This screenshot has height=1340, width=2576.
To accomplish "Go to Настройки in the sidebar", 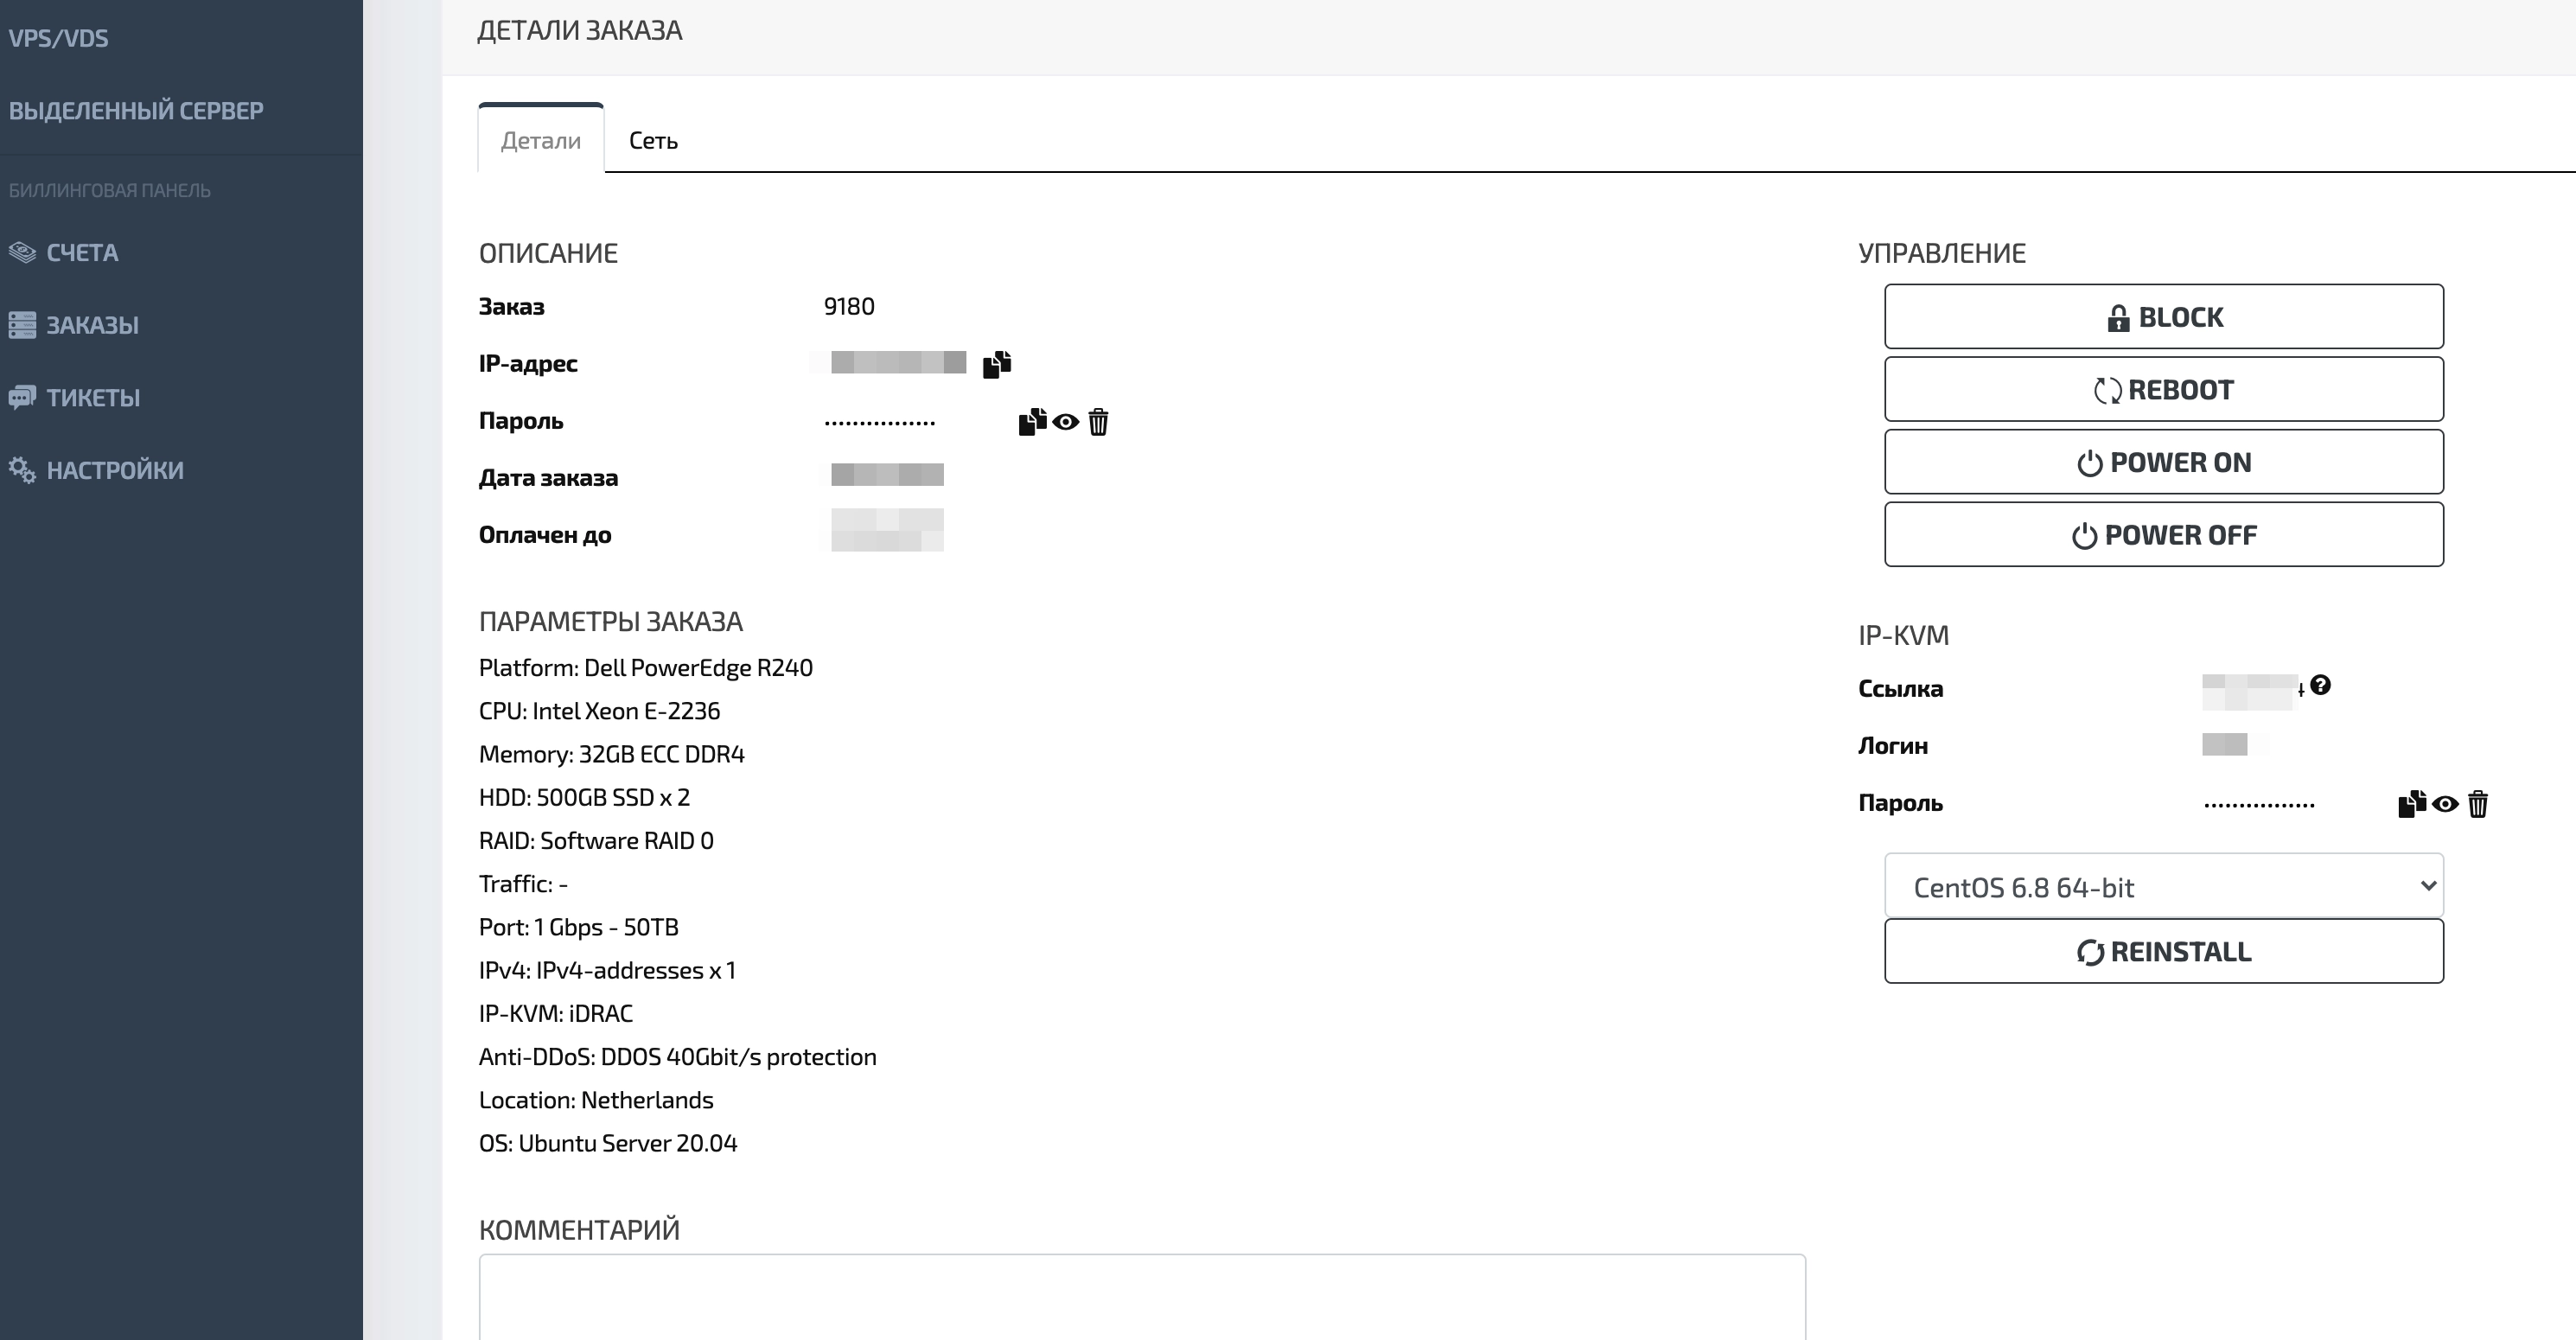I will click(114, 470).
